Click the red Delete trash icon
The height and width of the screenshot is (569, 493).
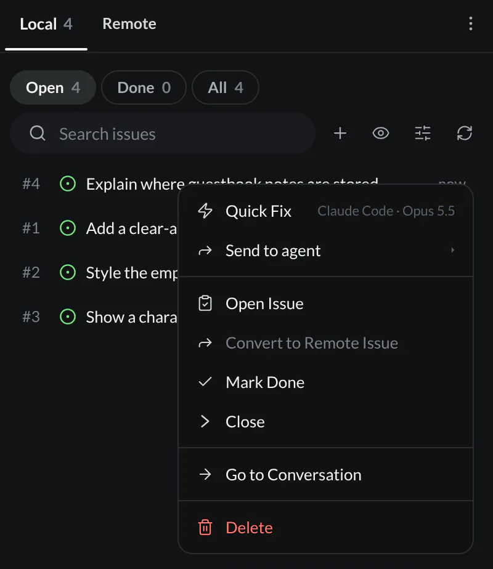pyautogui.click(x=205, y=528)
